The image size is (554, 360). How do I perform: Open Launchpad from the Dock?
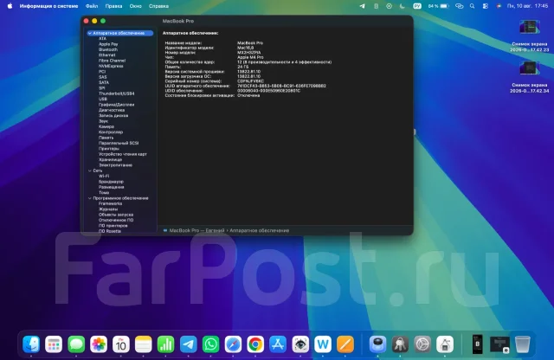tap(54, 344)
